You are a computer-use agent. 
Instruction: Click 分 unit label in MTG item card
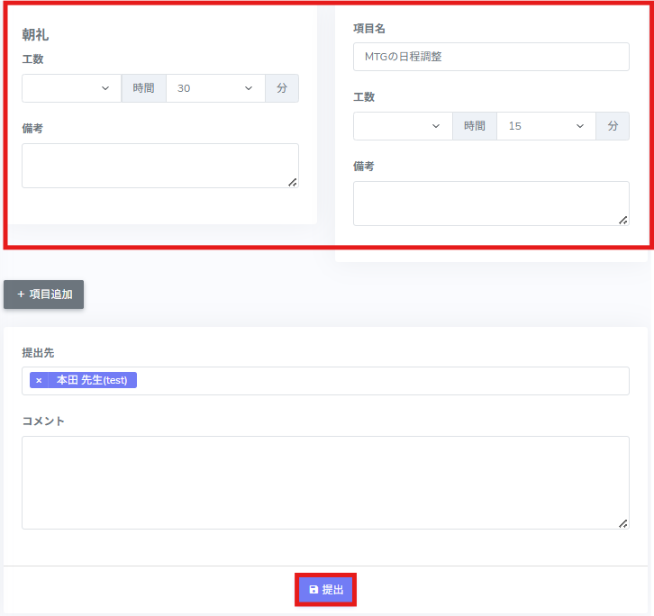pyautogui.click(x=613, y=126)
